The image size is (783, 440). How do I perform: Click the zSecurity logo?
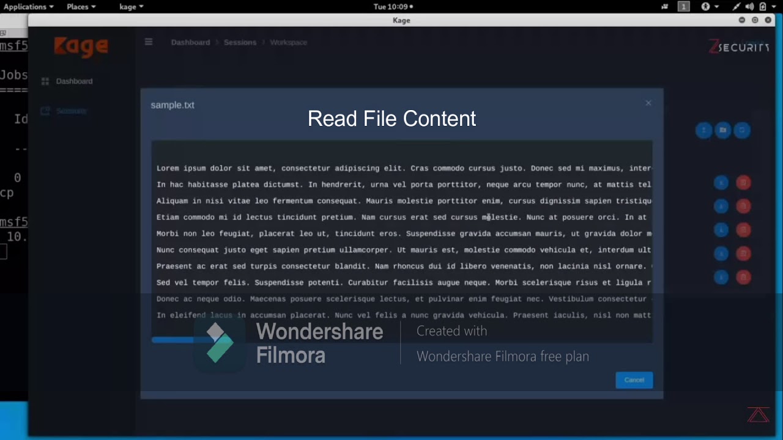[738, 46]
